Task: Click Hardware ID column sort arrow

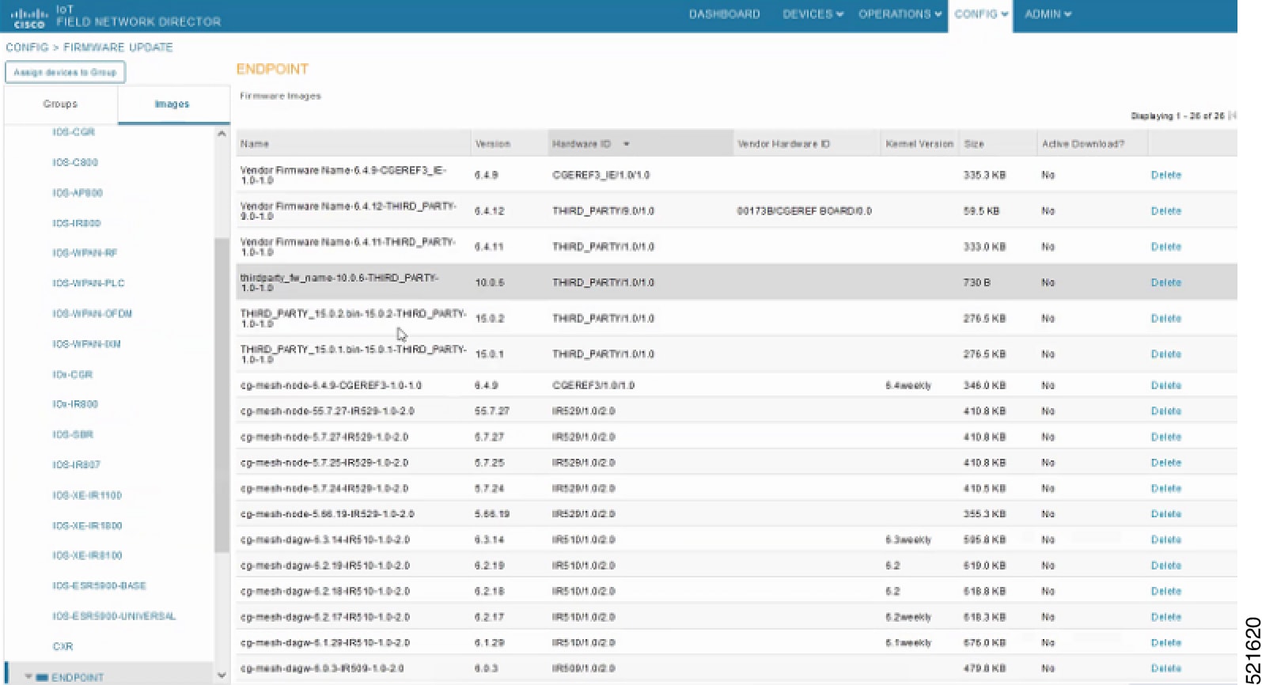Action: tap(627, 144)
